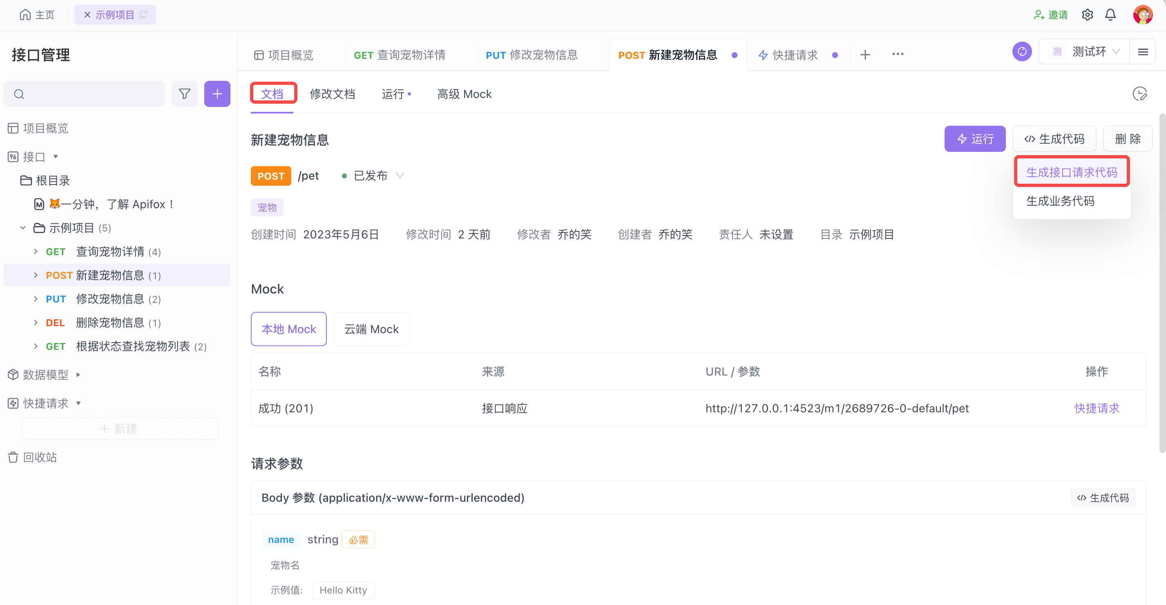Click the history clock icon at right
Screen dimensions: 1166x605
(x=1139, y=94)
